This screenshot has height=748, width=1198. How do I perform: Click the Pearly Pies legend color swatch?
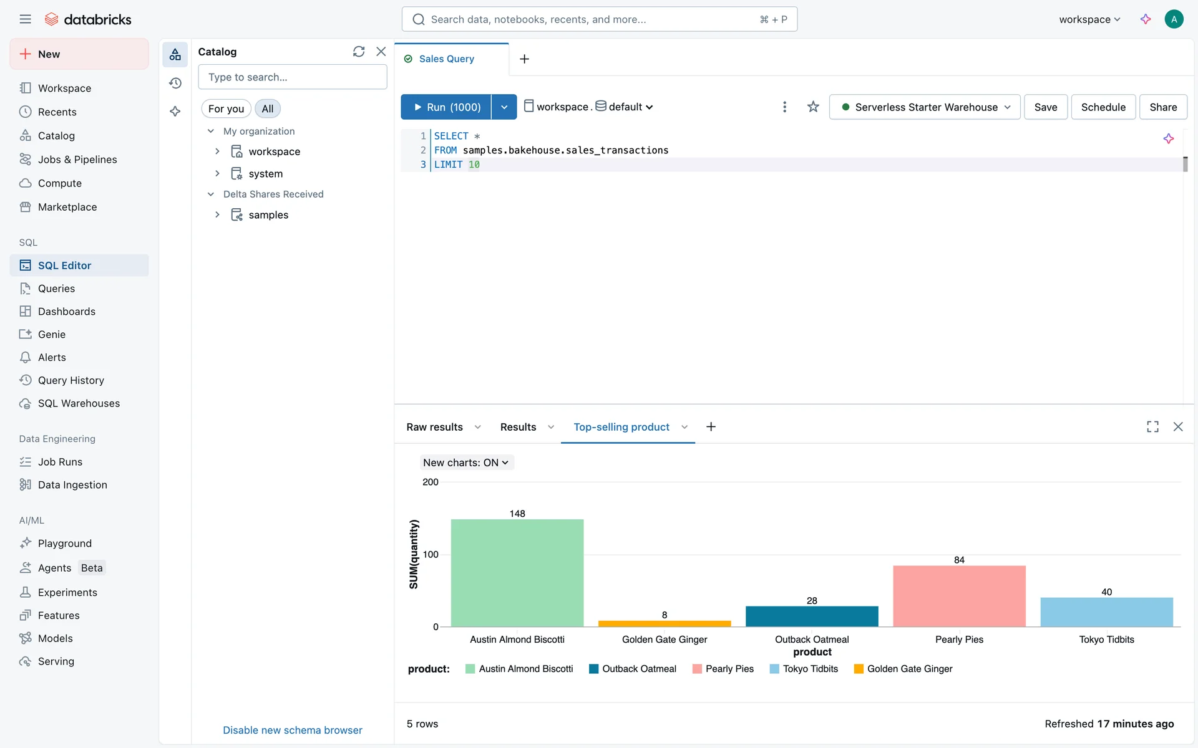tap(697, 669)
